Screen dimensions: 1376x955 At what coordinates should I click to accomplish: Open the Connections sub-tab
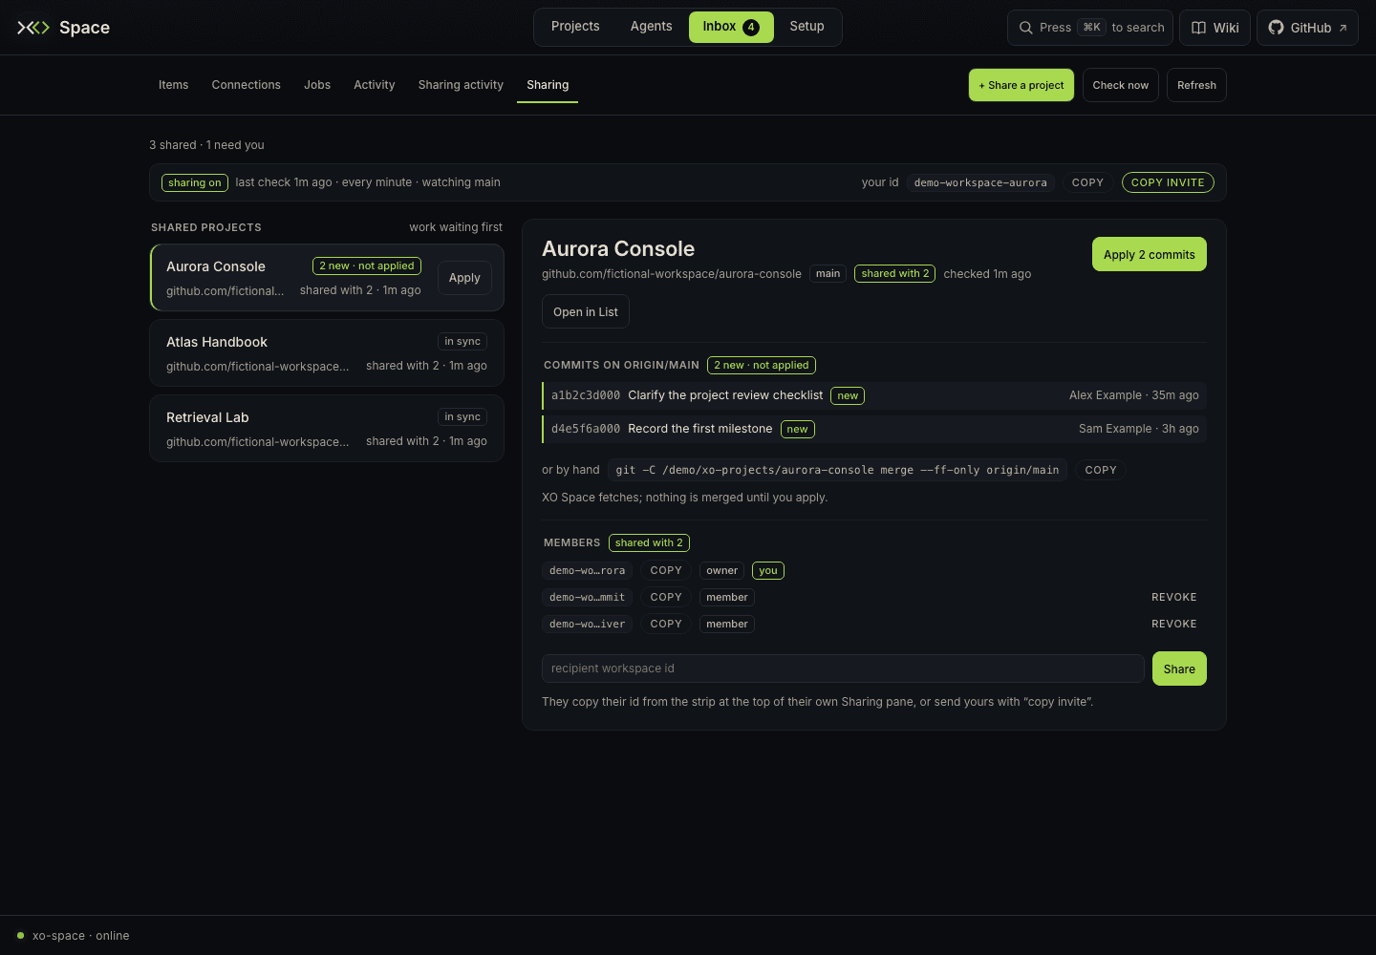click(247, 85)
